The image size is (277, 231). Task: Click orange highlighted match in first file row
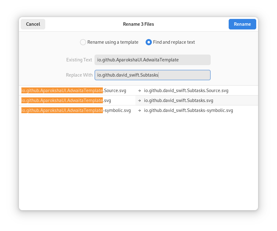[x=62, y=91]
